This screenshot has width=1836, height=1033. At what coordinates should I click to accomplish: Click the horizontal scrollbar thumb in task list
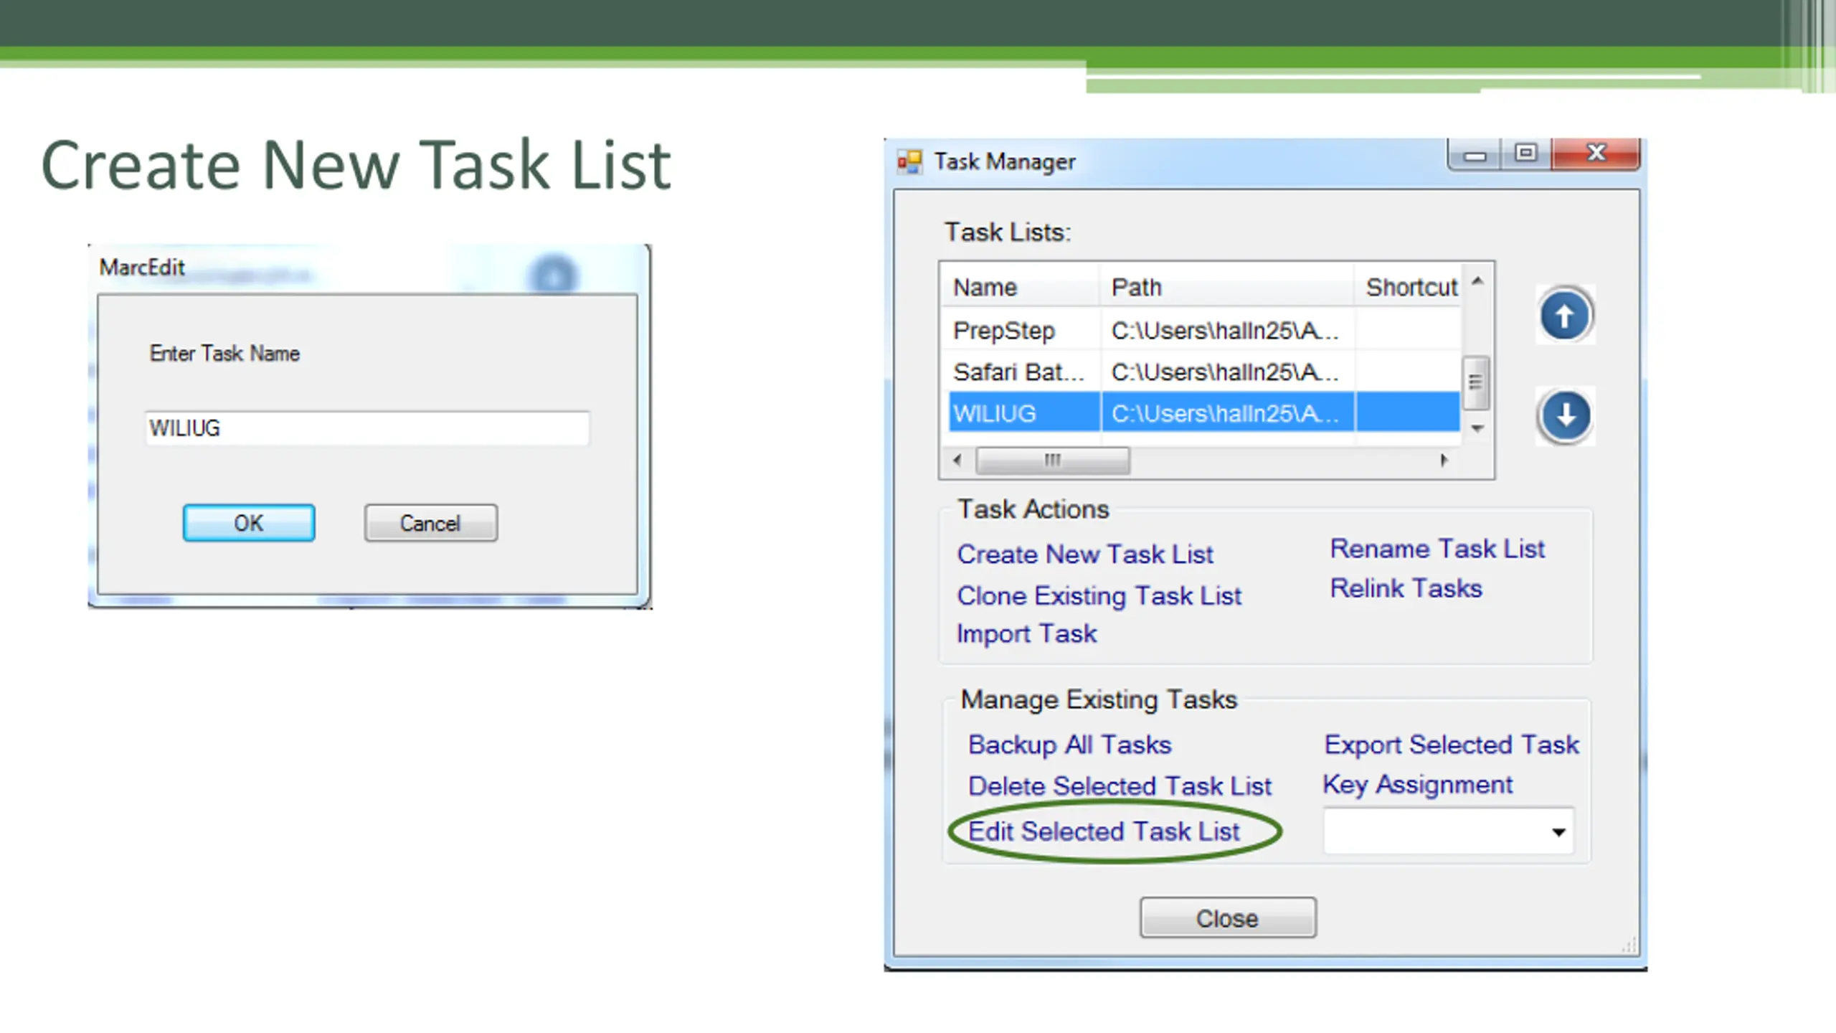pos(1052,460)
